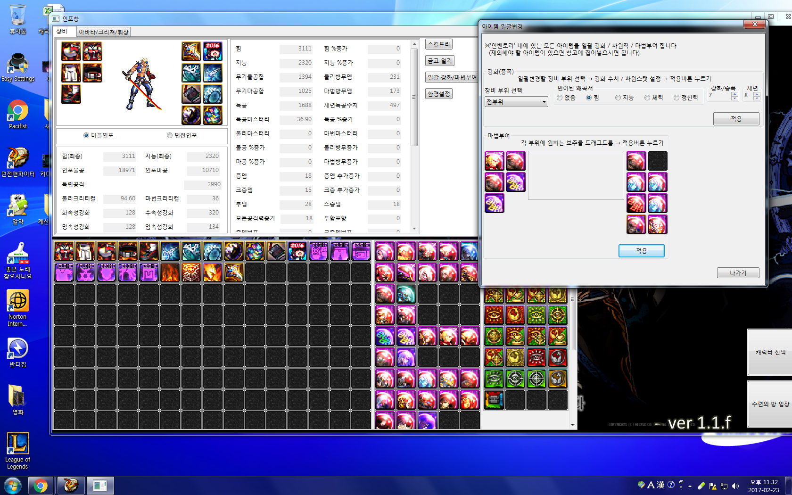The image size is (792, 495).
Task: Open the Windows Start menu
Action: [x=13, y=486]
